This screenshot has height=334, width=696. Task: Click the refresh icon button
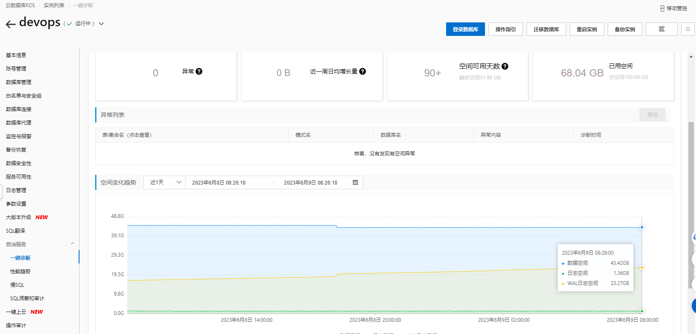tap(688, 29)
